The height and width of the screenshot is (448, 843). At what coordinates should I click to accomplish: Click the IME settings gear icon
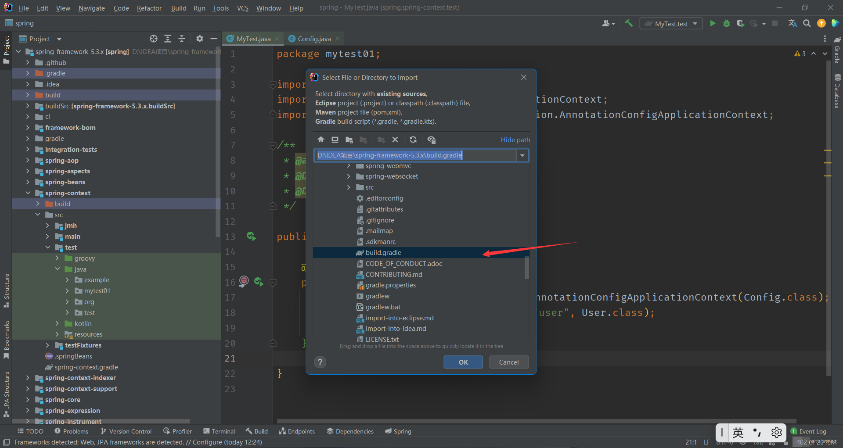776,432
